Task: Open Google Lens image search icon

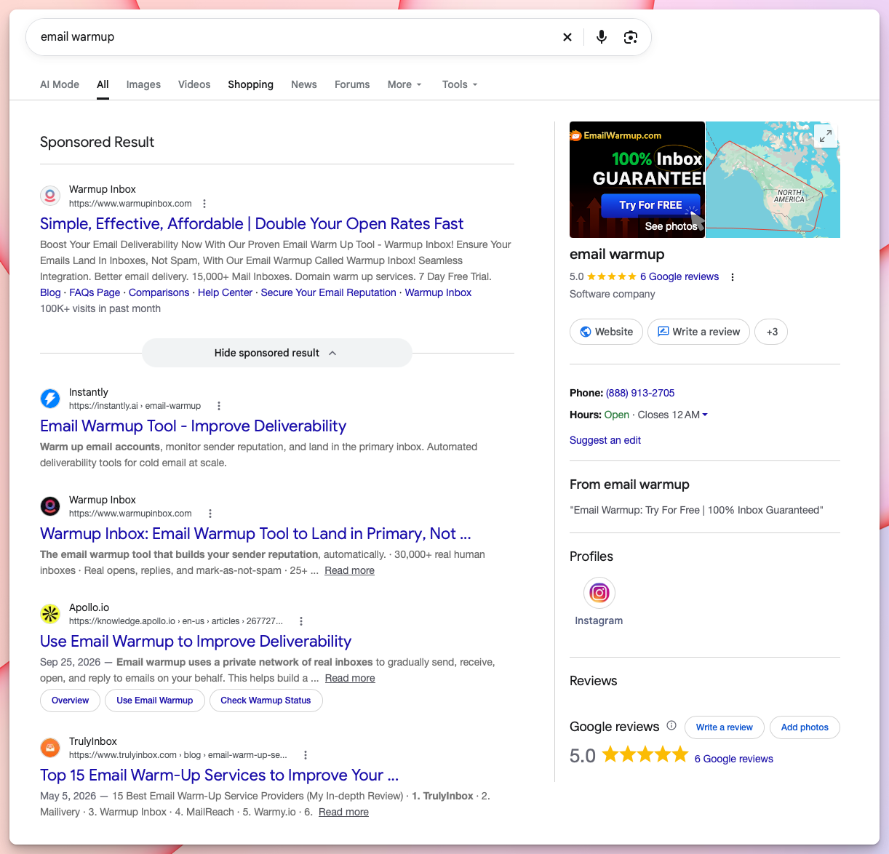Action: coord(631,37)
